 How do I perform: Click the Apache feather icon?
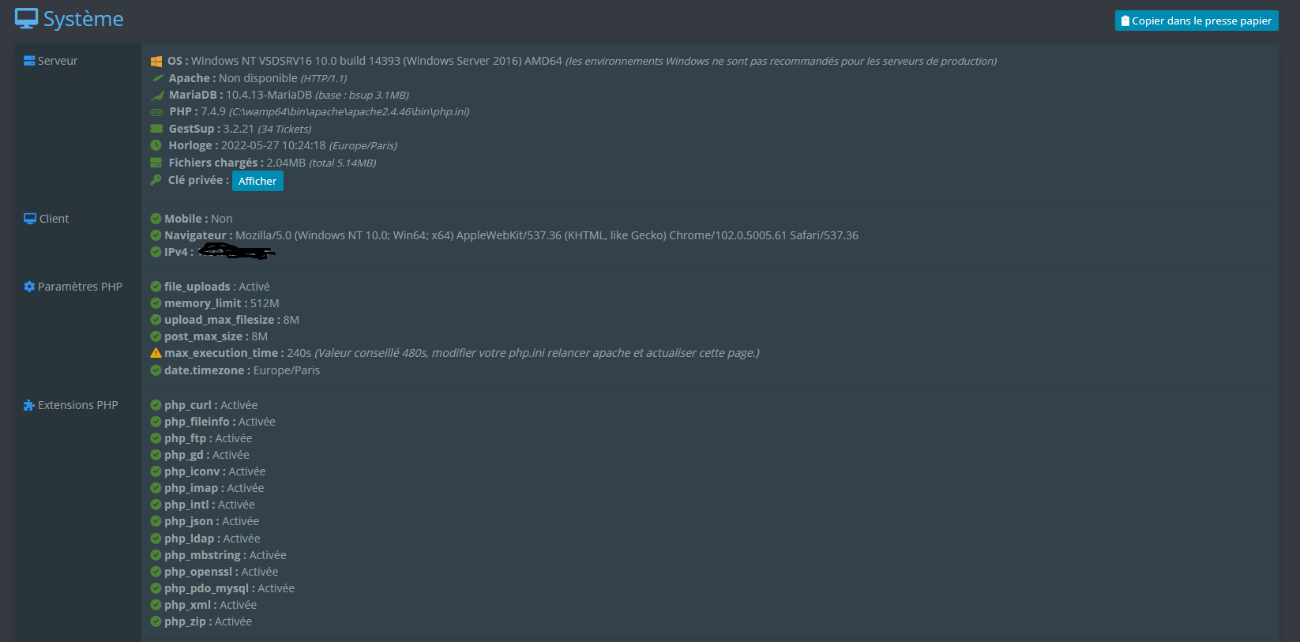(157, 78)
